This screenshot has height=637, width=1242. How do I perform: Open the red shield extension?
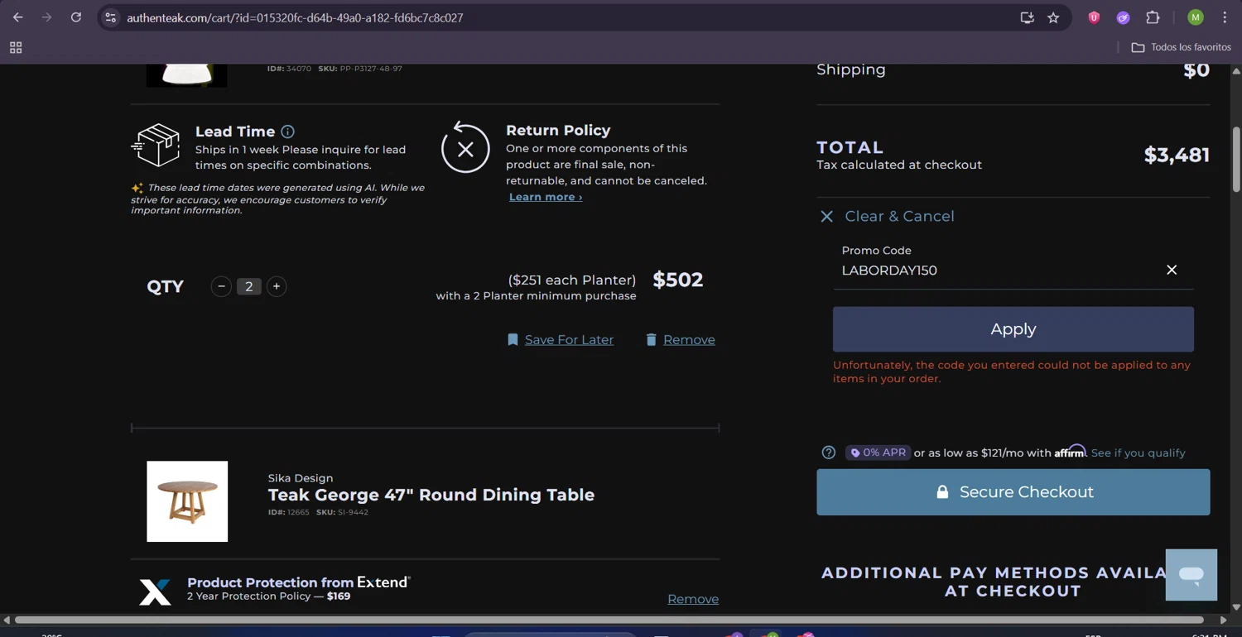point(1094,17)
